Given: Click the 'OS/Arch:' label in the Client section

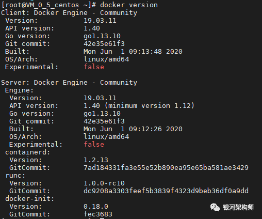Looking at the screenshot, I should 21,59.
